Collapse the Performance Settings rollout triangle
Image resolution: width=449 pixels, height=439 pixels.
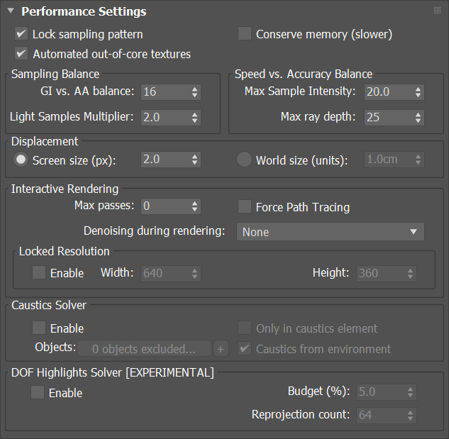click(11, 11)
